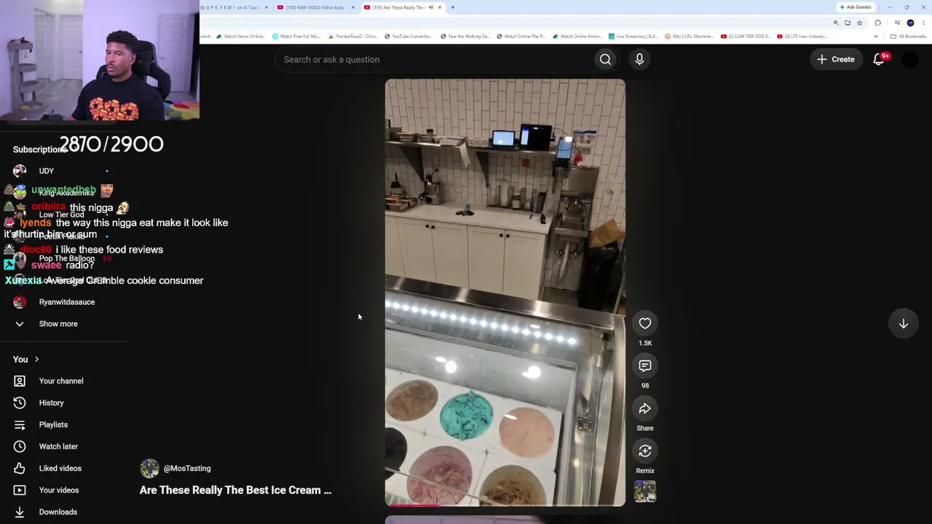
Task: Share this Short
Action: click(x=645, y=408)
